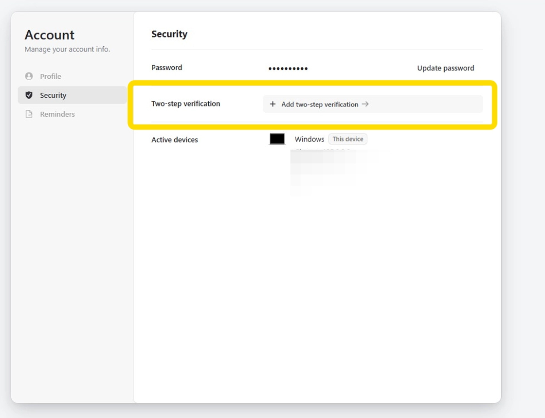Image resolution: width=545 pixels, height=418 pixels.
Task: Click Update password
Action: 445,68
